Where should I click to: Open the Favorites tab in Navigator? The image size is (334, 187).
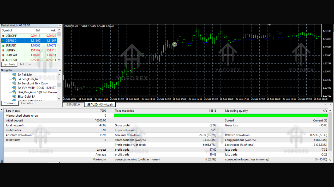27,103
